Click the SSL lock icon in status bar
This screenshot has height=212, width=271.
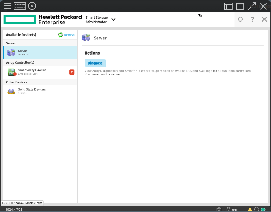(x=228, y=209)
